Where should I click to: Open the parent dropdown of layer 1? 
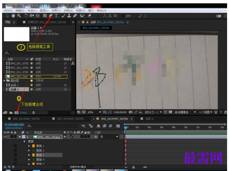109,137
